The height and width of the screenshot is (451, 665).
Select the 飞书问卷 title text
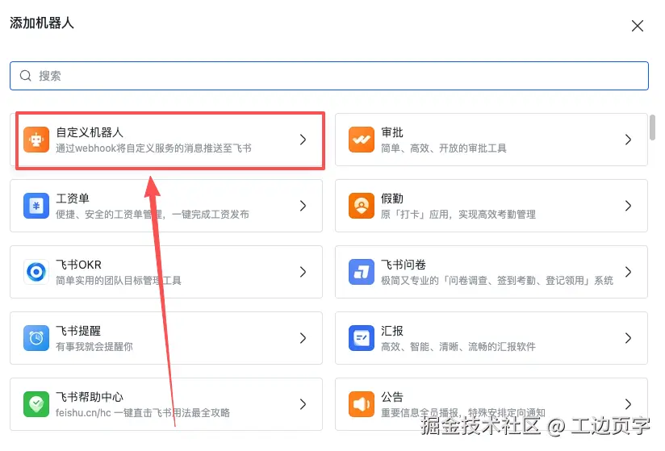404,265
